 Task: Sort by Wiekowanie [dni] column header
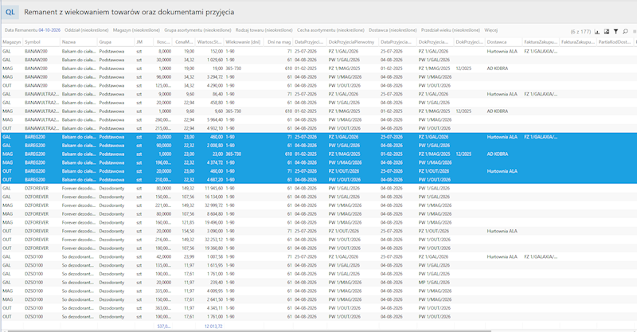(244, 42)
